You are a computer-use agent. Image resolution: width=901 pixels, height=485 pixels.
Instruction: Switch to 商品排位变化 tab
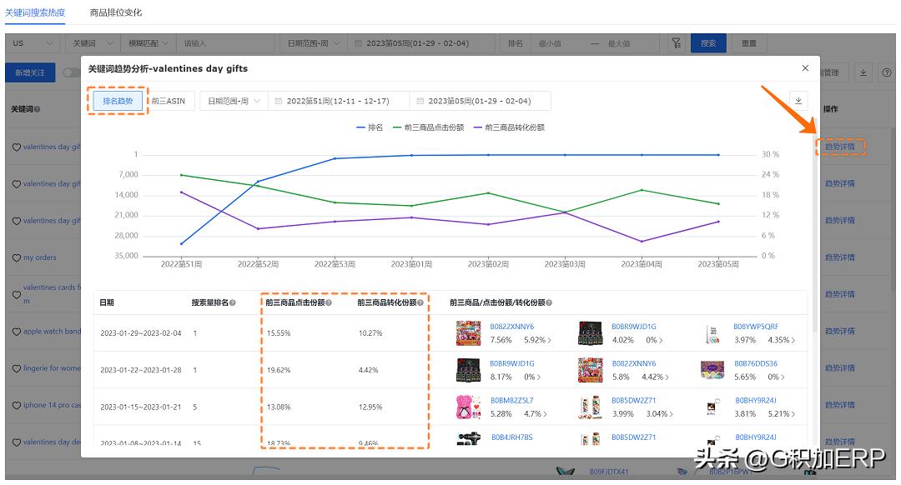116,12
